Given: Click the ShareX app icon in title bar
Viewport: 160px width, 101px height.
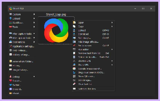Looking at the screenshot, I should point(10,8).
